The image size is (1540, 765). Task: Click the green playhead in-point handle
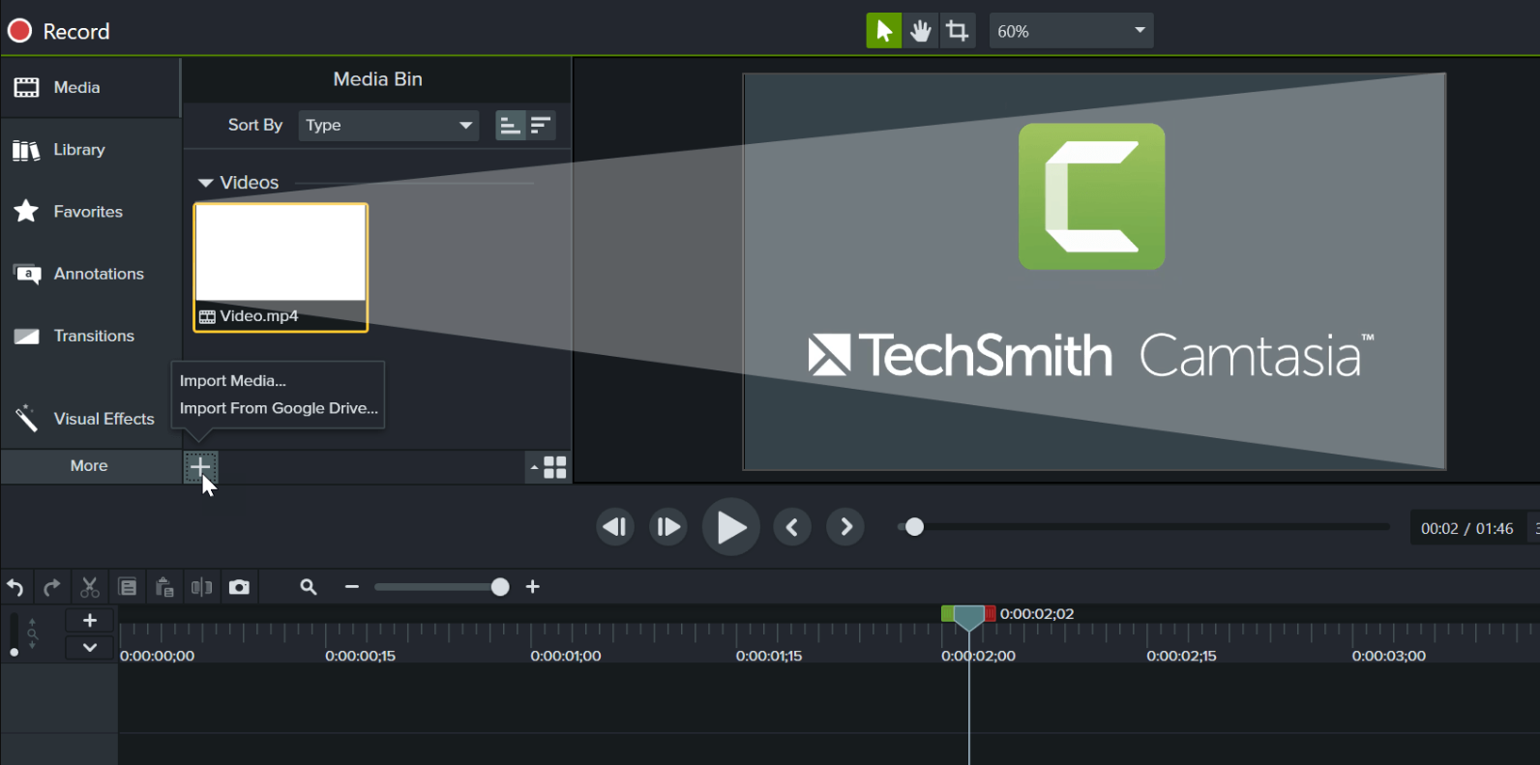(947, 614)
